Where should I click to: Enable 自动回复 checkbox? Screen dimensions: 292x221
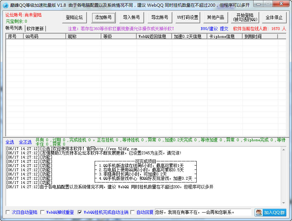point(133,212)
